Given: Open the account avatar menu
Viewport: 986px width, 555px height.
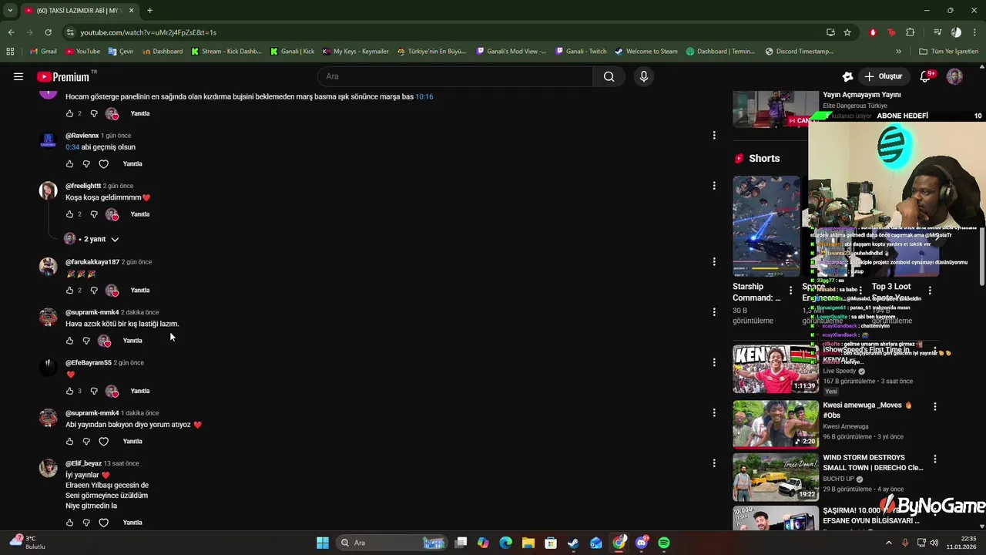Looking at the screenshot, I should (954, 76).
